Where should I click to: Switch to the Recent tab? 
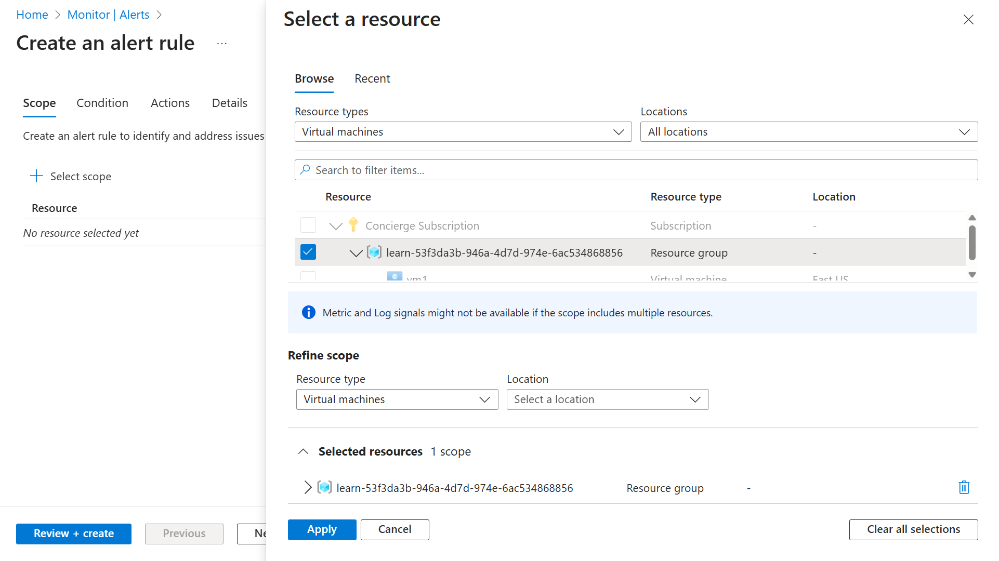click(x=372, y=79)
